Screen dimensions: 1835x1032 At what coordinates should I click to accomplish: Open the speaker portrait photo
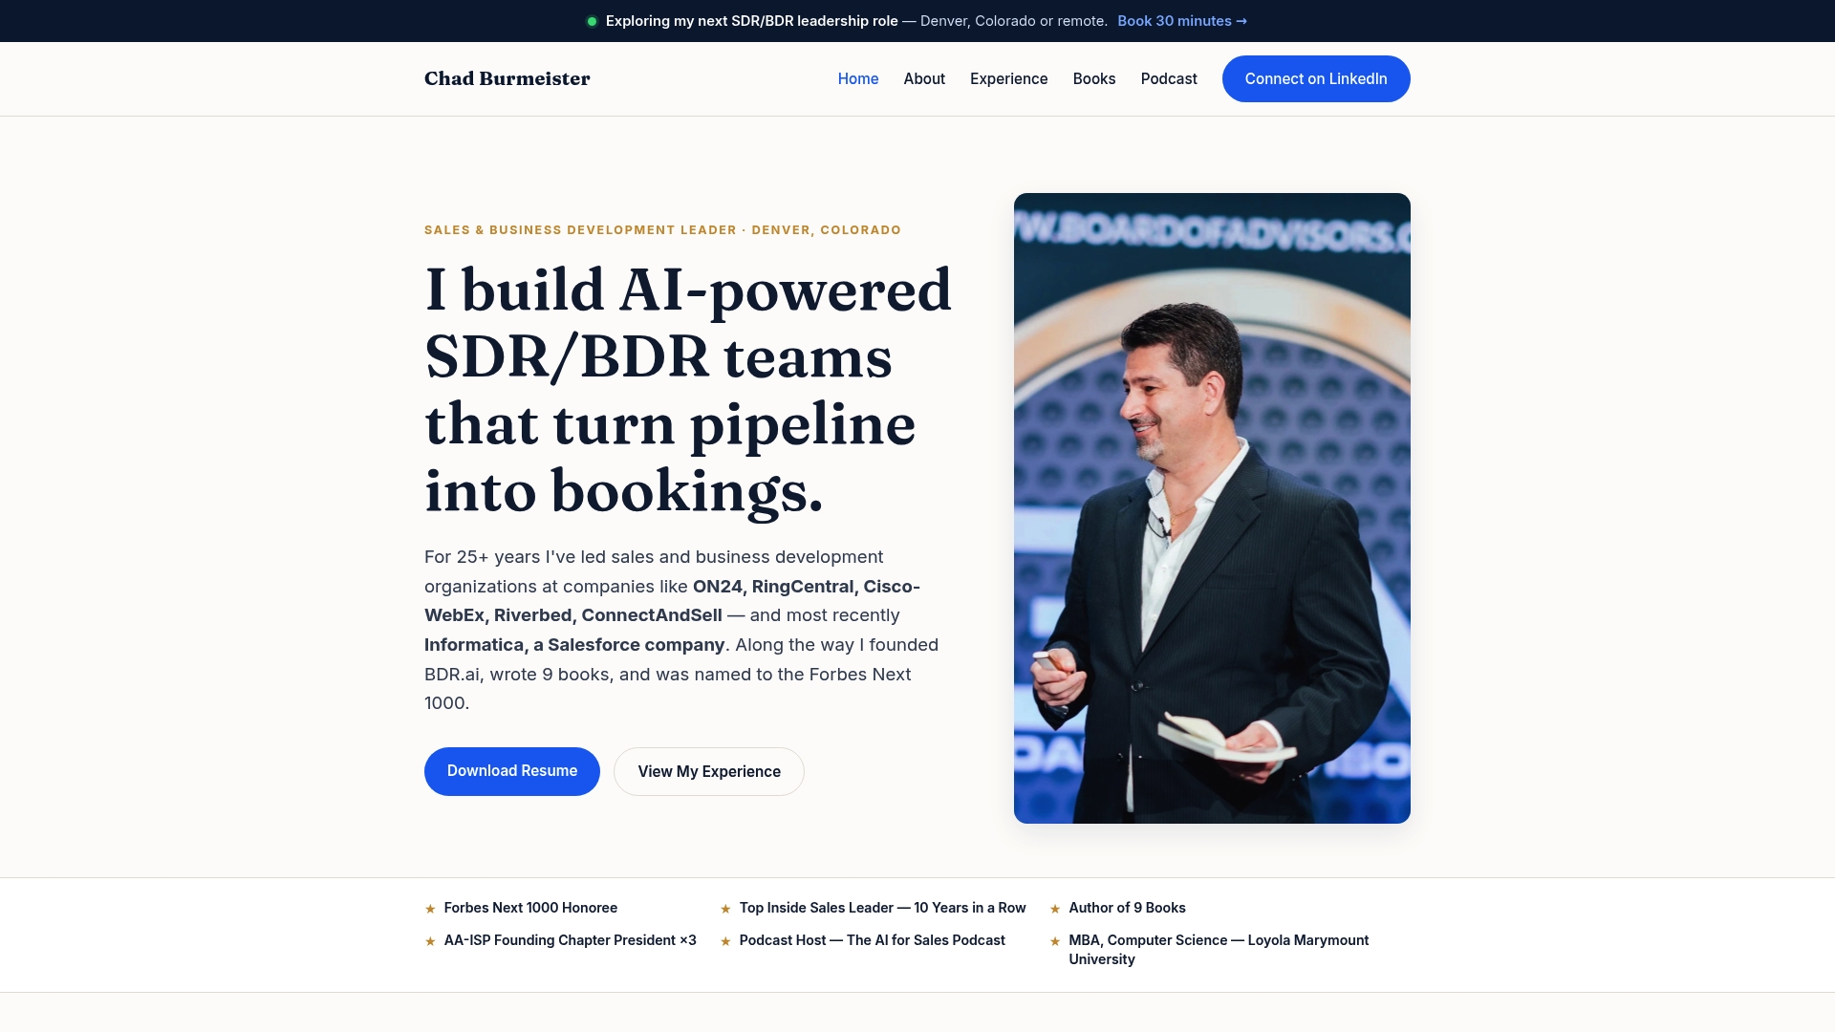[1212, 508]
